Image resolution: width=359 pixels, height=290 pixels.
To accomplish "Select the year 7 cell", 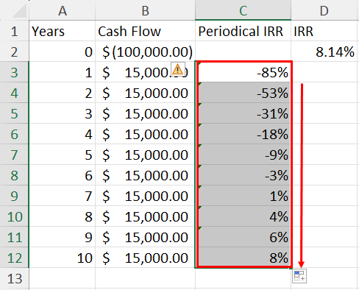I will pos(63,196).
